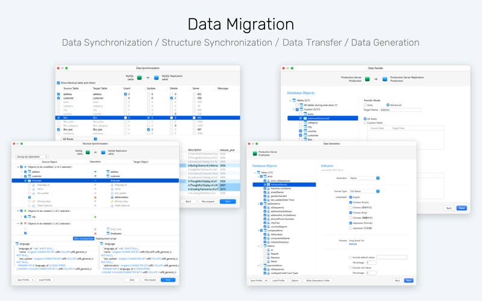The image size is (482, 301).
Task: Click the Target Name input field
Action: (x=400, y=110)
